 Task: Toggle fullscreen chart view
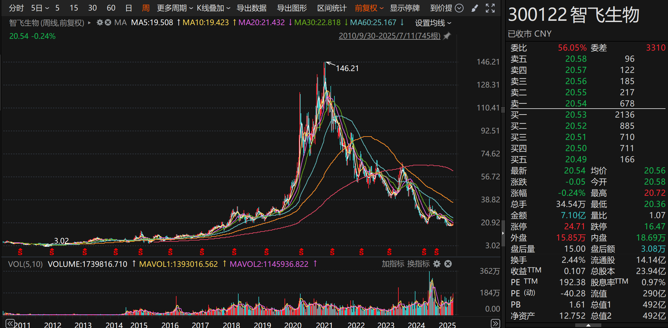tap(490, 8)
